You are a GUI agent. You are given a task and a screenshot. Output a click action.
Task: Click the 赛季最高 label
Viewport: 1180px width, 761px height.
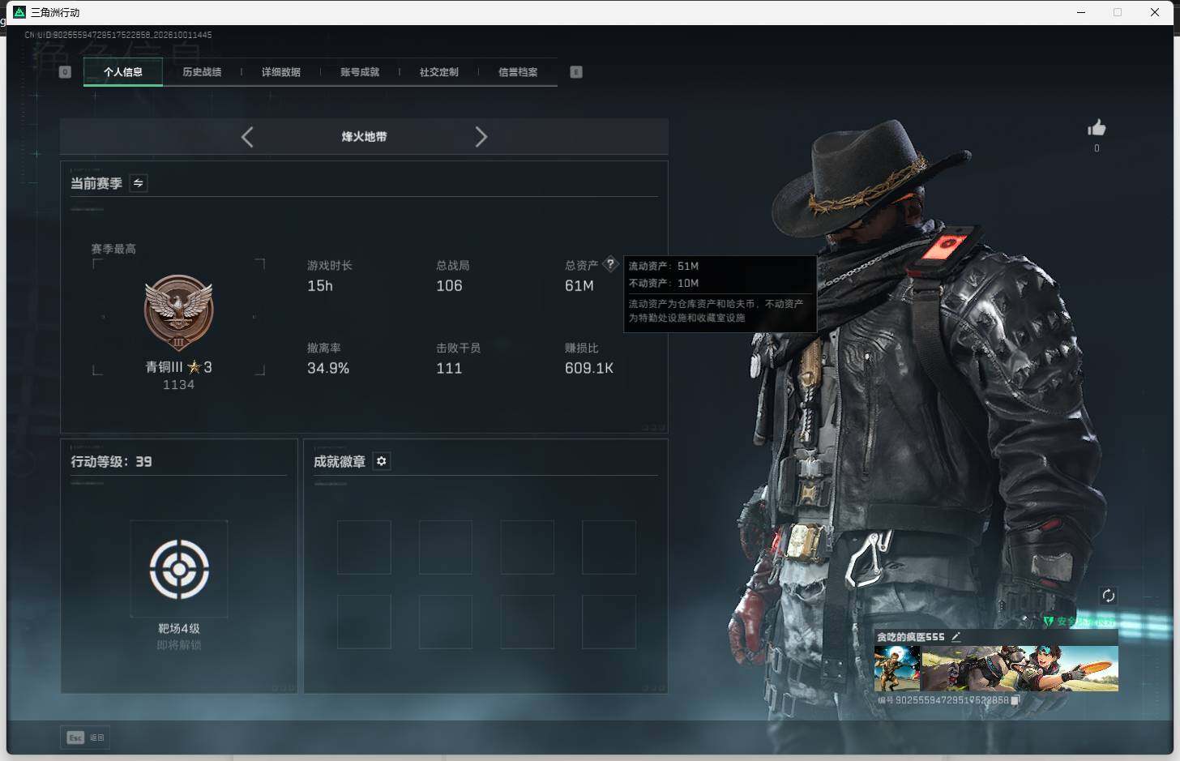(x=113, y=249)
